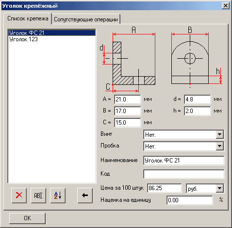Viewport: 232px width, 228px height.
Task: Sort list with the A-Z icon
Action: [58, 195]
